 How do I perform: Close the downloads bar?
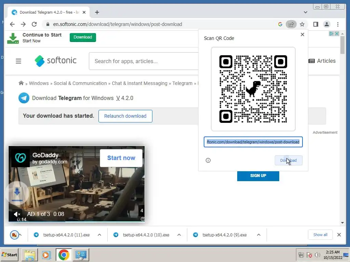pos(339,235)
